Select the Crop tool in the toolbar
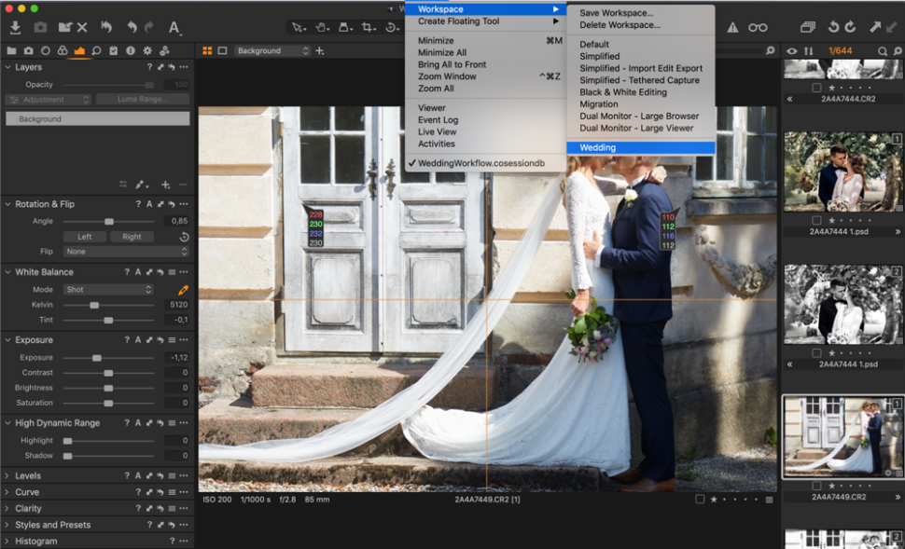 pyautogui.click(x=366, y=28)
